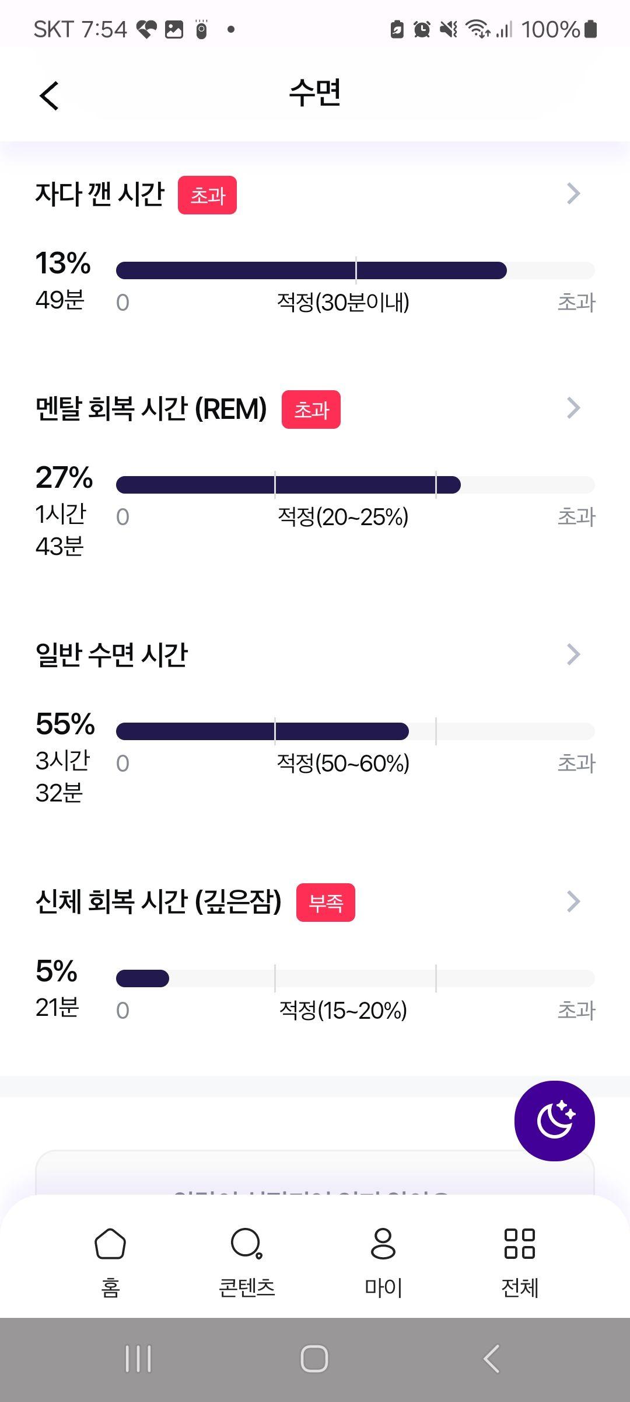Tap the back arrow in header
The image size is (630, 1402).
pyautogui.click(x=50, y=95)
